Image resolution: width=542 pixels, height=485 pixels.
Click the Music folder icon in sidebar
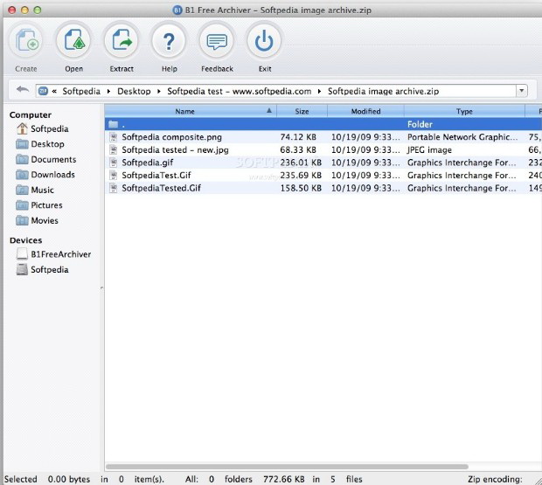[x=22, y=190]
